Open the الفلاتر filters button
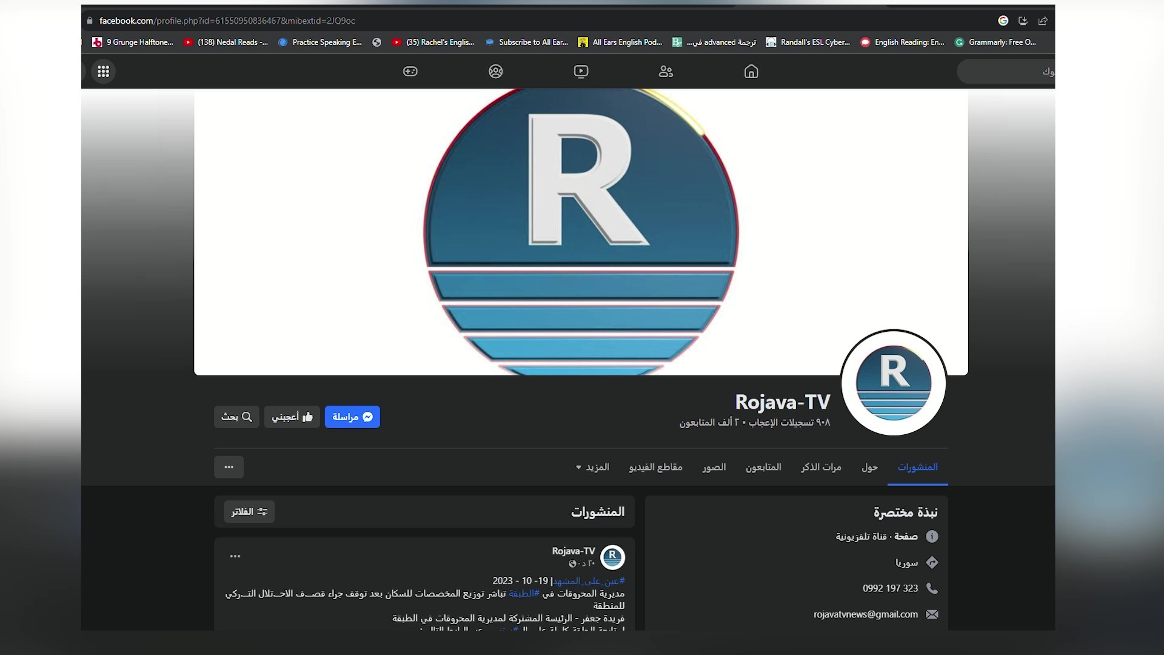The image size is (1164, 655). (249, 512)
